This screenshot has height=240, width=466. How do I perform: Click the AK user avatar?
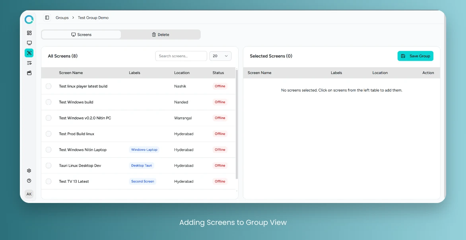tap(29, 194)
